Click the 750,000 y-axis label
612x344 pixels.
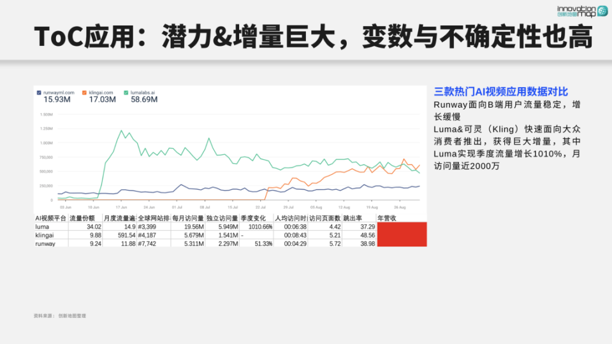pyautogui.click(x=46, y=157)
